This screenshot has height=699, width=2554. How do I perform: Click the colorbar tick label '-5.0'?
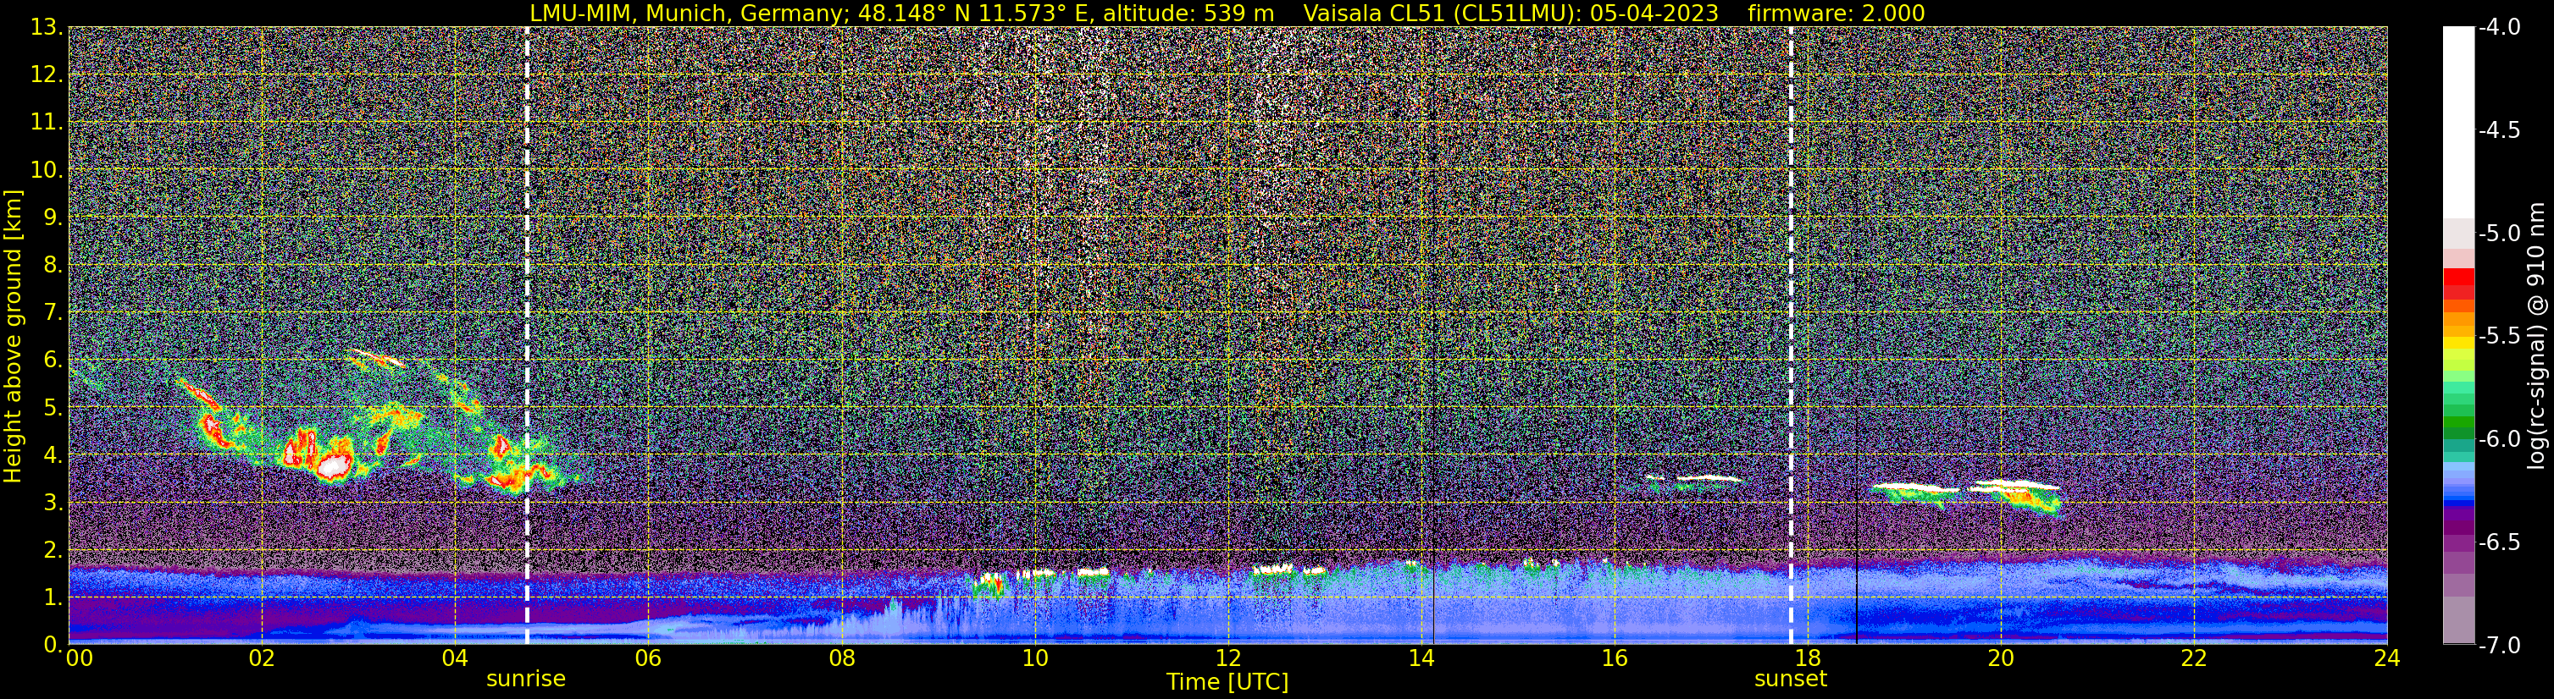tap(2498, 234)
